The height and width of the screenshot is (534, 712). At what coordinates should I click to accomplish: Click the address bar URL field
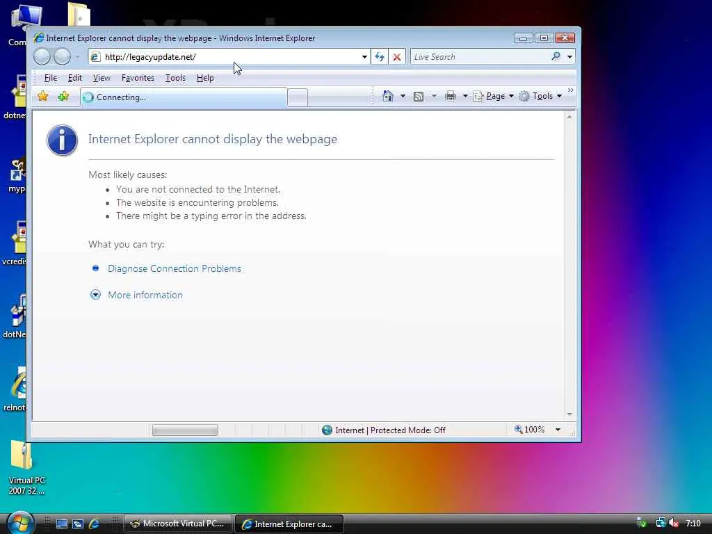229,57
